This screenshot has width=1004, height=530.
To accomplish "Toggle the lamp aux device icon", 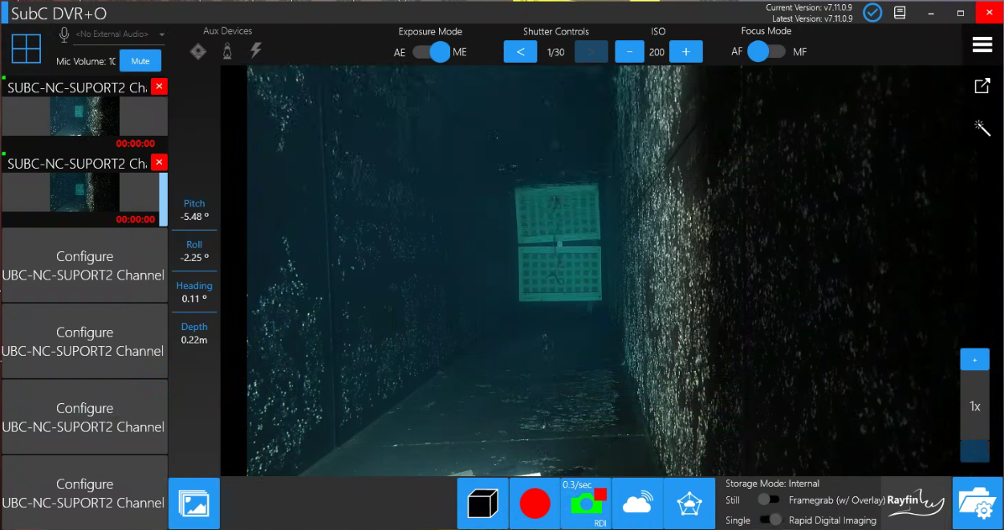I will [228, 51].
